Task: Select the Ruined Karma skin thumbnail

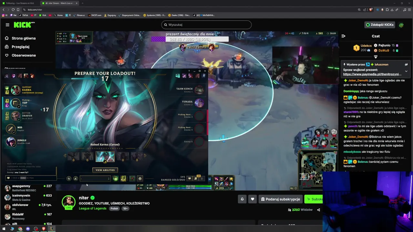Action: [x=105, y=157]
